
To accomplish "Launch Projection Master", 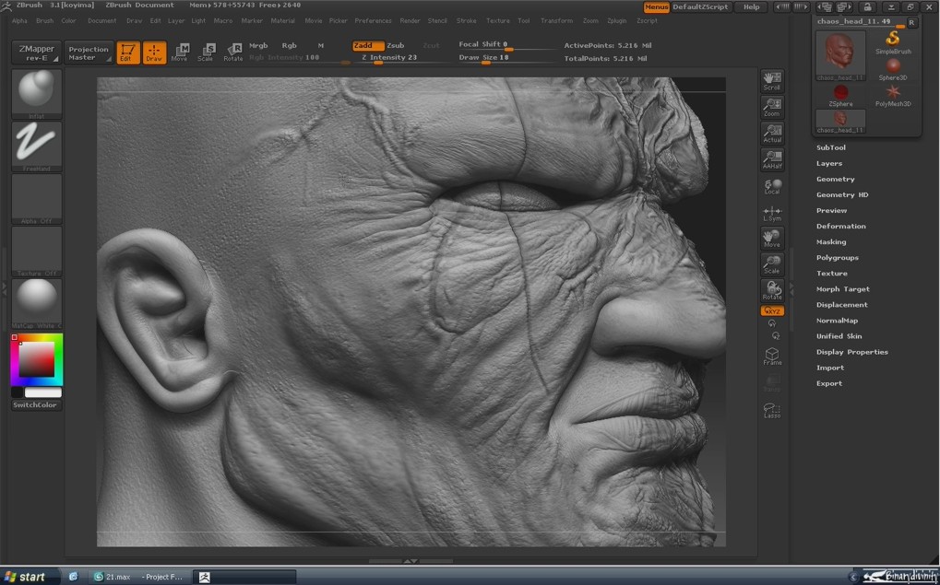I will 89,53.
